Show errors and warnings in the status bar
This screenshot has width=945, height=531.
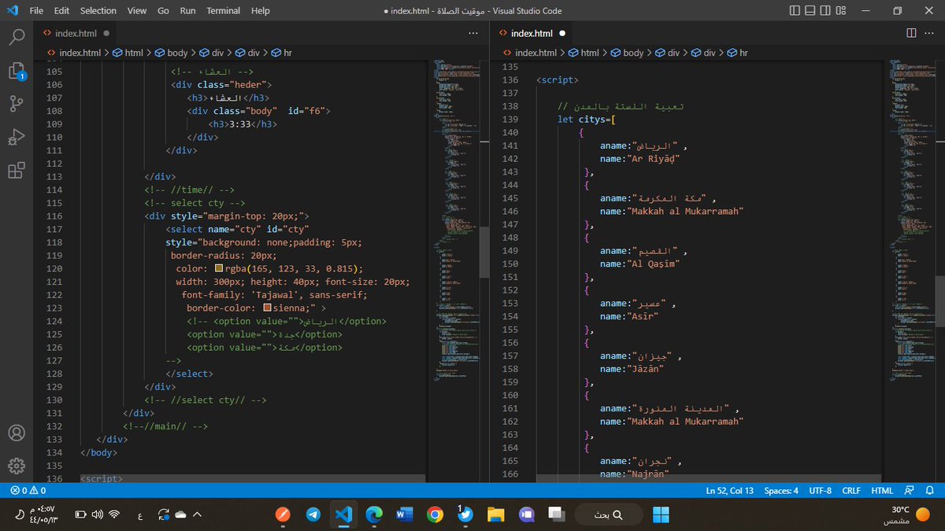[x=28, y=491]
